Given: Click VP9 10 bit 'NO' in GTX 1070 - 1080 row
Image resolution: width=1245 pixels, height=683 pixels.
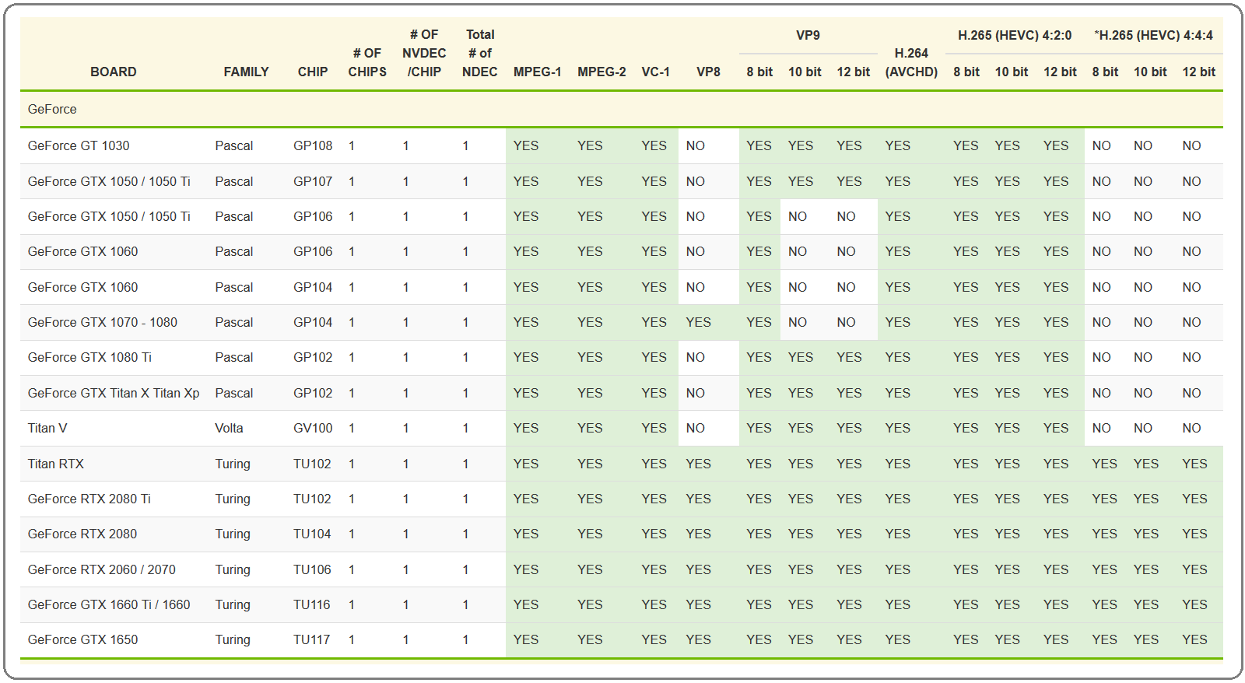Looking at the screenshot, I should [798, 322].
